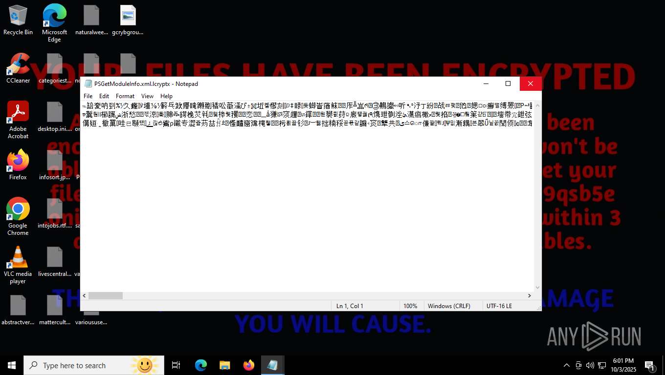Launch Microsoft Edge from desktop shortcut
Screen dimensions: 665x375
pos(54,23)
